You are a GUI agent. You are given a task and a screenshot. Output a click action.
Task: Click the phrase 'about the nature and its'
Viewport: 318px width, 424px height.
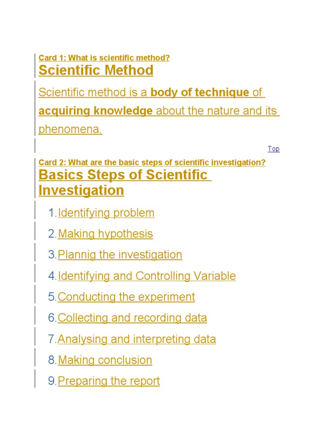[x=217, y=111]
